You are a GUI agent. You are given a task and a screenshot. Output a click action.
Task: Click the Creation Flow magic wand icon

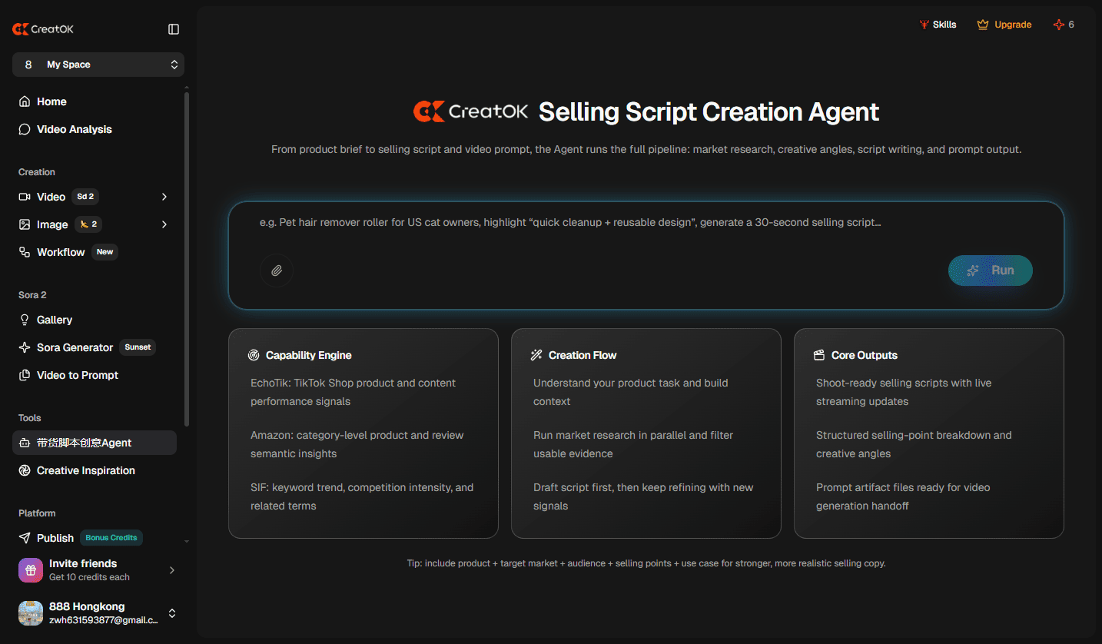[536, 355]
